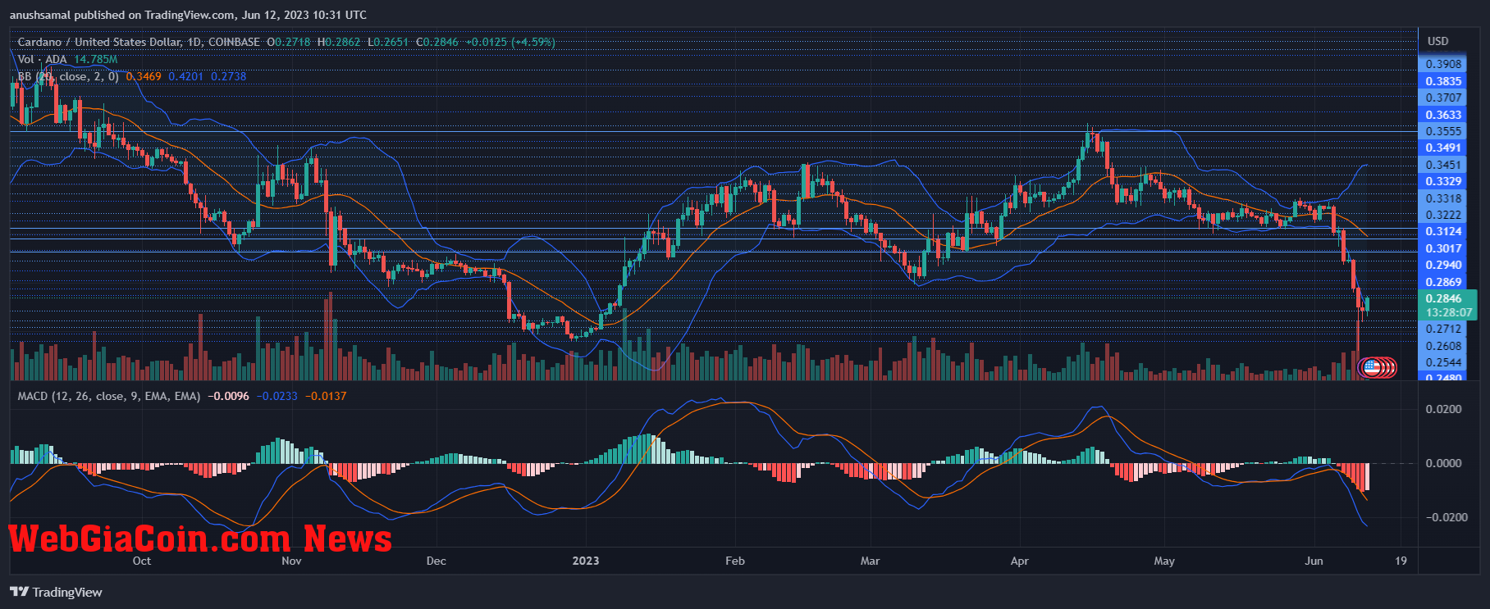Click the BB basis value 0.3469
The image size is (1490, 609).
click(144, 76)
